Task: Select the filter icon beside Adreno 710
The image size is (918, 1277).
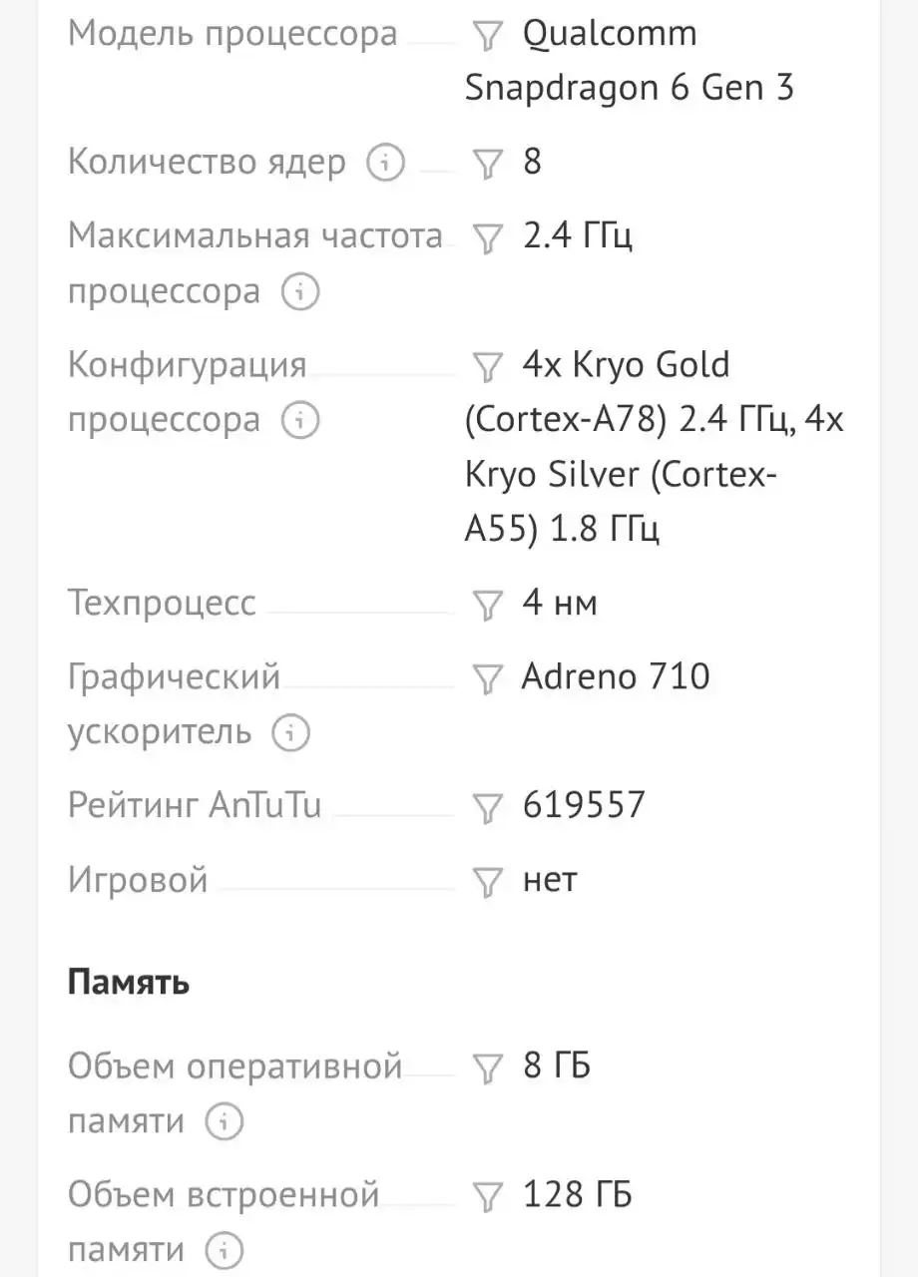Action: pyautogui.click(x=487, y=680)
